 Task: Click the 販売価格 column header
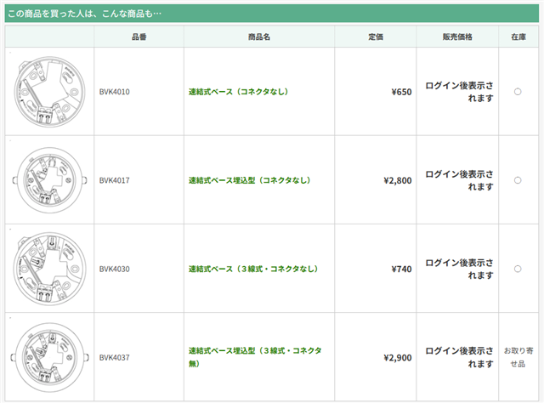pos(457,37)
